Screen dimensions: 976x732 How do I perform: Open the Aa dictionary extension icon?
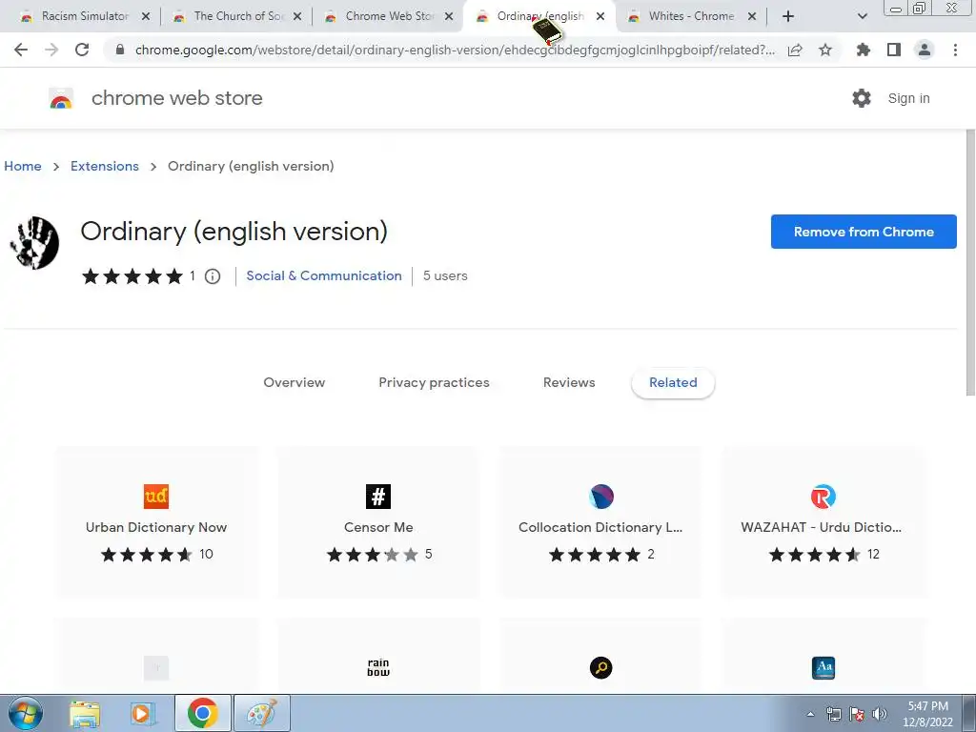tap(823, 668)
